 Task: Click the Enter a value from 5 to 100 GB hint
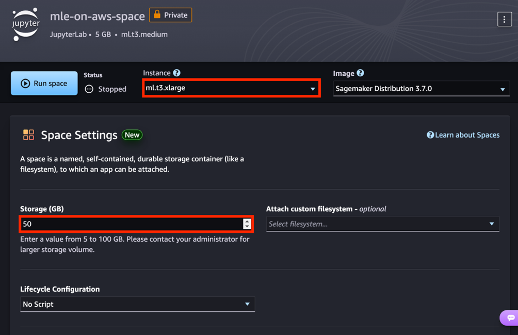point(135,244)
